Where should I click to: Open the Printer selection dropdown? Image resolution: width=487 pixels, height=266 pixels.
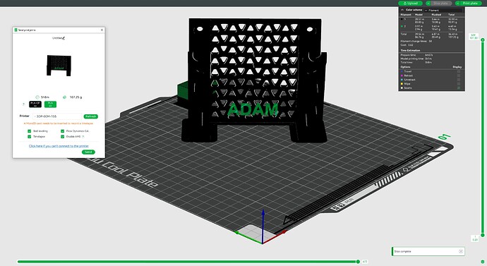(57, 116)
